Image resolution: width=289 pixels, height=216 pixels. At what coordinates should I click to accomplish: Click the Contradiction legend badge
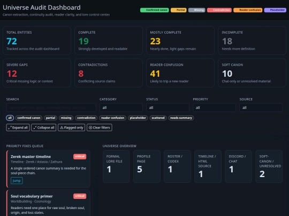point(219,10)
